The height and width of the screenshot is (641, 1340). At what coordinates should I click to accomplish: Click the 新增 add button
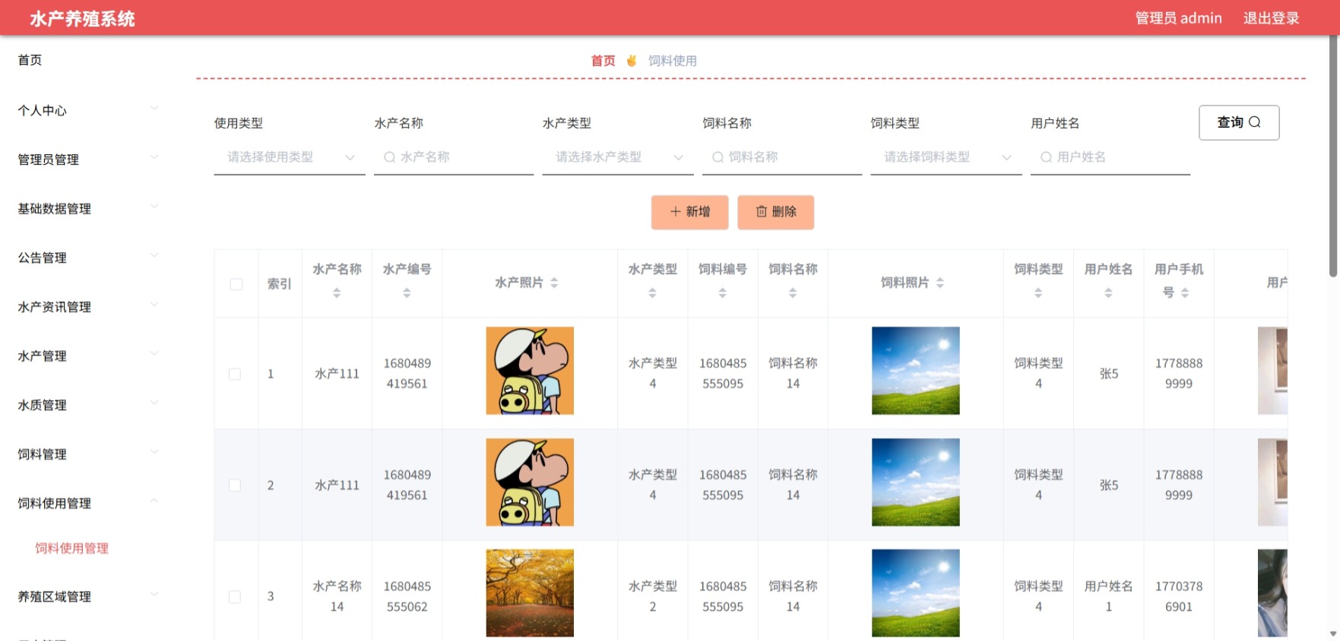coord(690,212)
